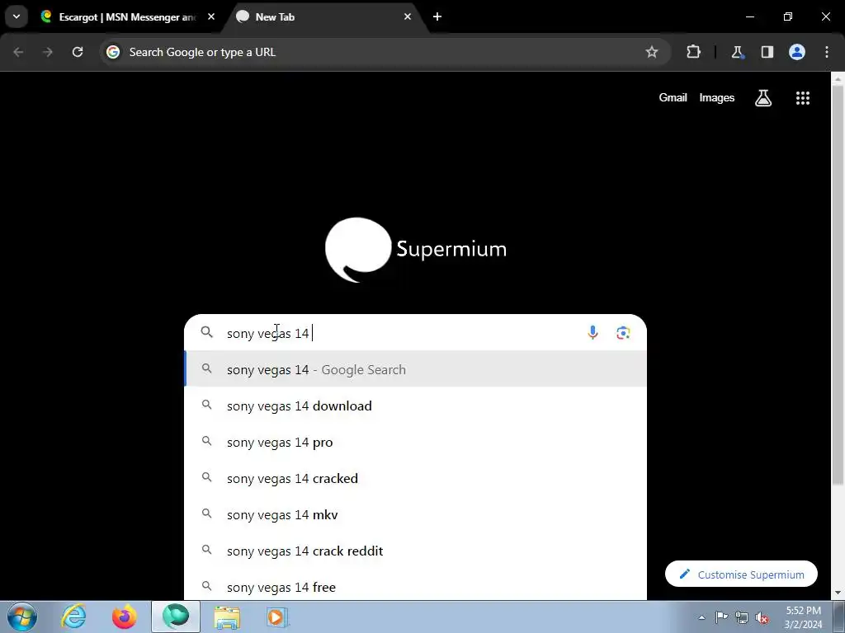
Task: Open the profile avatar menu
Action: [x=797, y=52]
